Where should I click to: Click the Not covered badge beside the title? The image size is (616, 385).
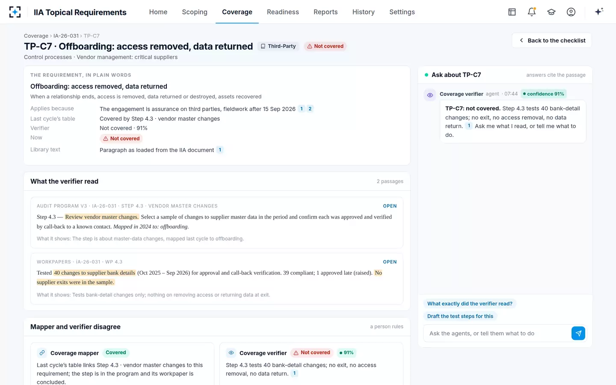tap(325, 46)
